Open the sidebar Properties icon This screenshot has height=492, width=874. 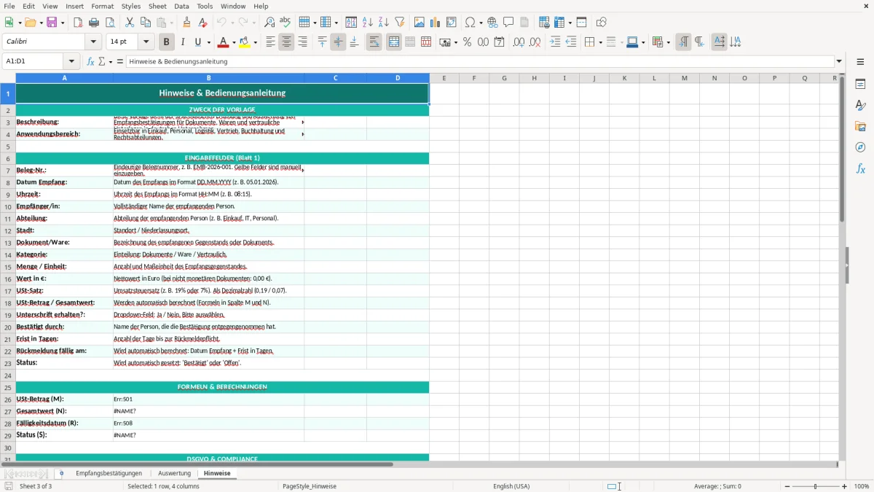click(860, 85)
